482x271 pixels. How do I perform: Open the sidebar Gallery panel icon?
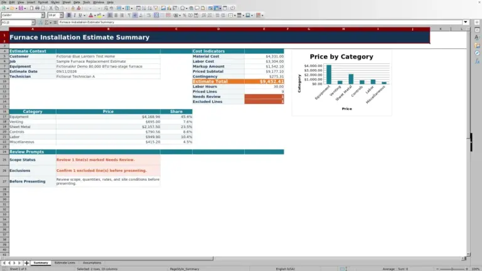pyautogui.click(x=477, y=45)
